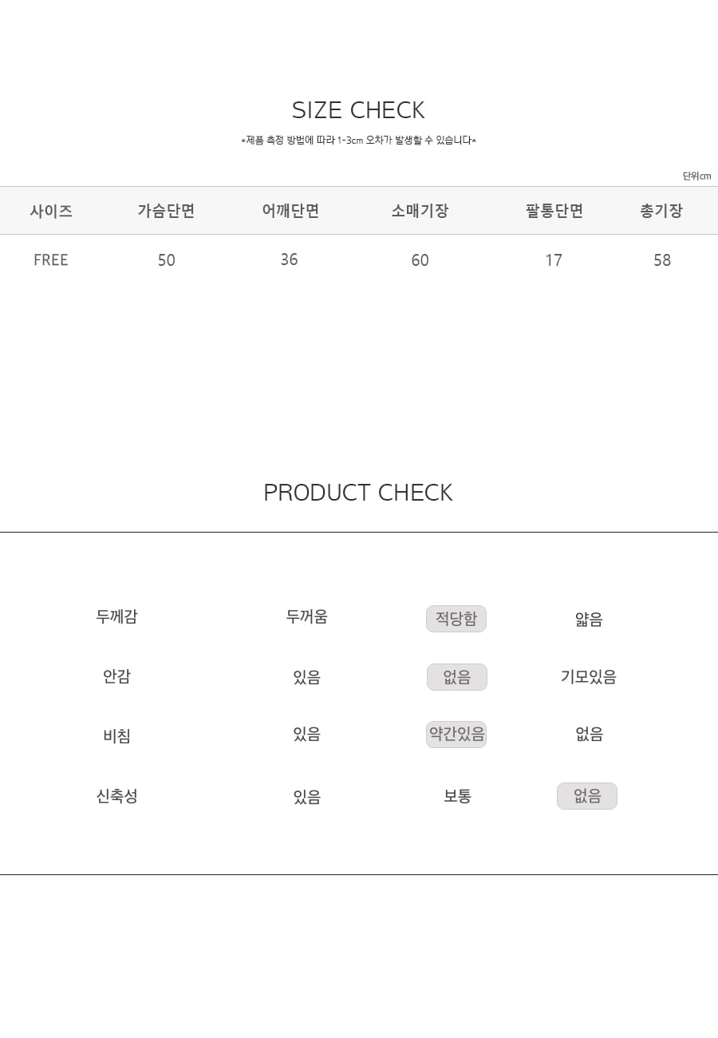Select 두꺼움 in the 두께감 row
718x1038 pixels.
(307, 616)
